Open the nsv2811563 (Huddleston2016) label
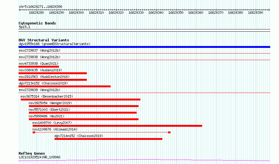Screen dimensions: 279x164 (x=44, y=77)
